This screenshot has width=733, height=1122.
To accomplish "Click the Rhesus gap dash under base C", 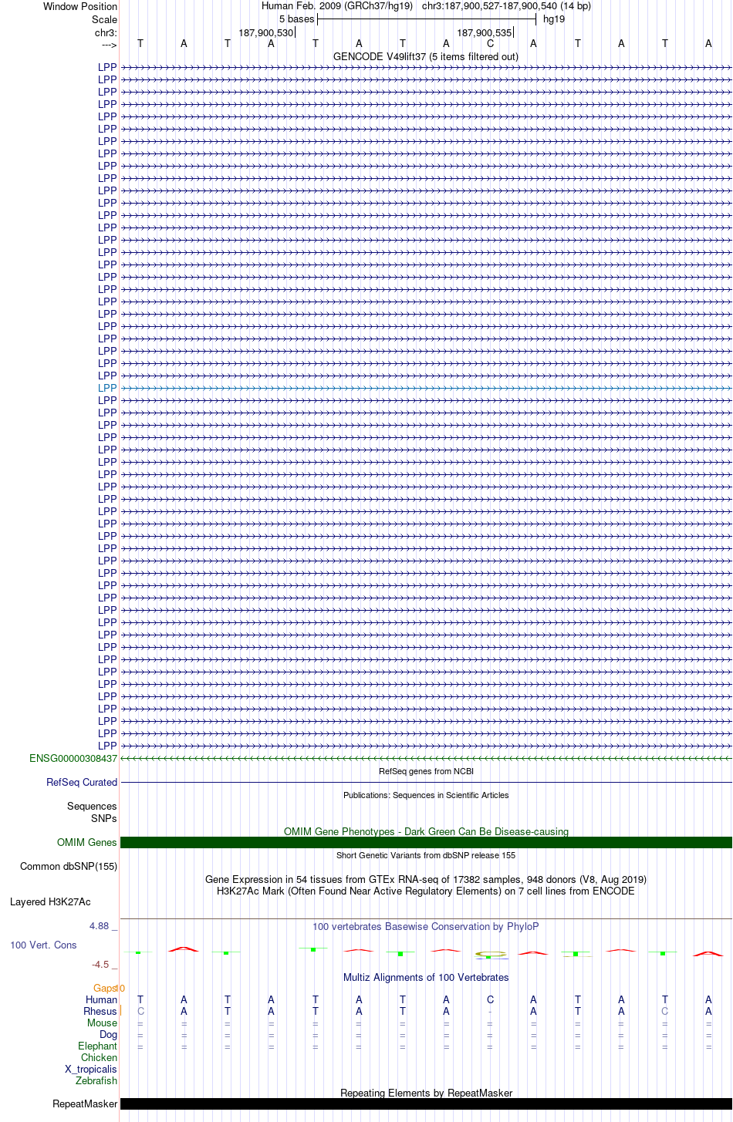I will [490, 1012].
